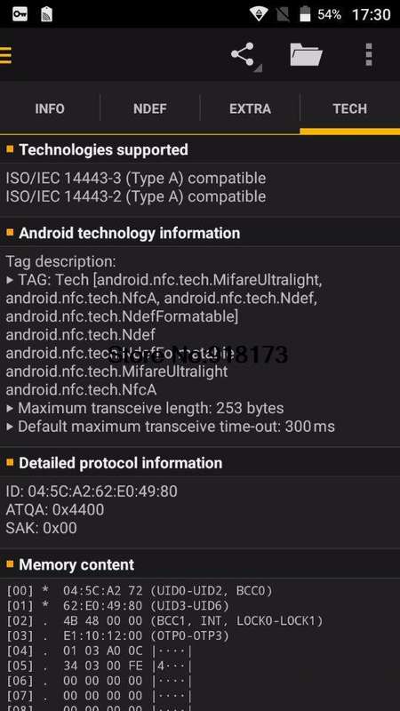Image resolution: width=400 pixels, height=711 pixels.
Task: Tap the Maximum transceive length entry
Action: [x=145, y=408]
